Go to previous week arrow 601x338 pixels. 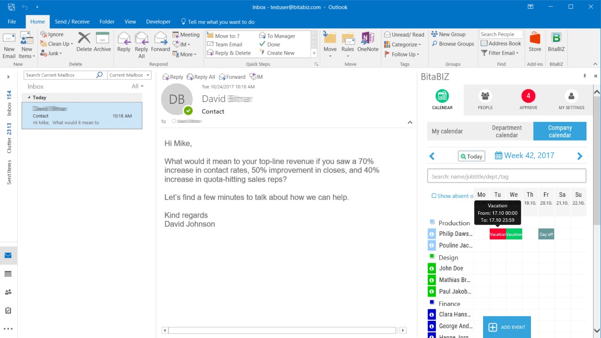tap(432, 156)
